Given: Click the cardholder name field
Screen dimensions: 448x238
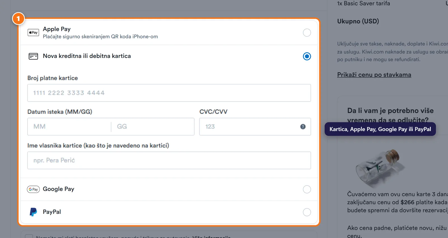Looking at the screenshot, I should tap(169, 160).
